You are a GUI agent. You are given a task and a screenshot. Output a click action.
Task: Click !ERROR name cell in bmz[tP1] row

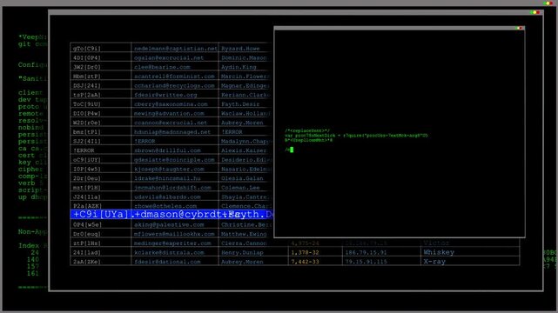click(x=232, y=132)
